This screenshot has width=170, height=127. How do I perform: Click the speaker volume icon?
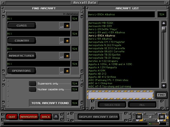(150, 124)
